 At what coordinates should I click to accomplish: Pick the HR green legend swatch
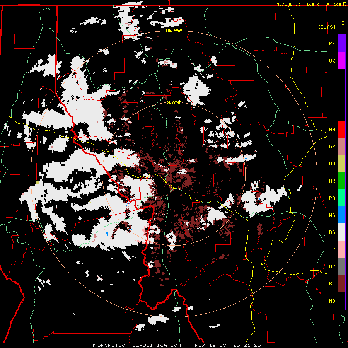341,181
